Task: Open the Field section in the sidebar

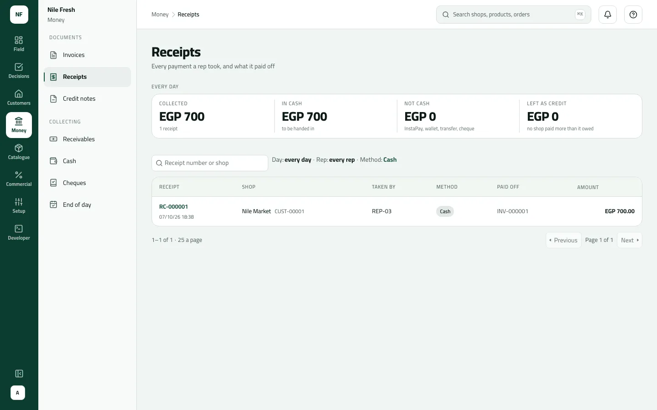Action: [x=19, y=44]
